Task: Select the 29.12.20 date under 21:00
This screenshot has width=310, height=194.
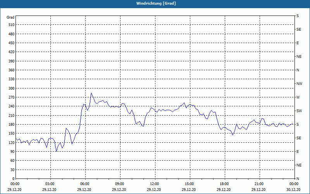Action: (x=258, y=189)
